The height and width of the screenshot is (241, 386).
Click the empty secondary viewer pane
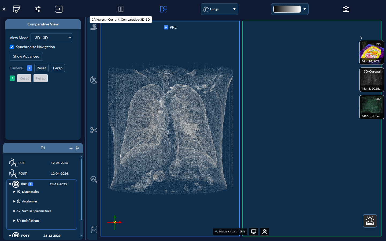312,129
